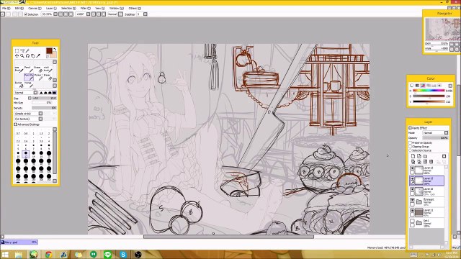Select the eyedropper color picker tool

coord(38,56)
